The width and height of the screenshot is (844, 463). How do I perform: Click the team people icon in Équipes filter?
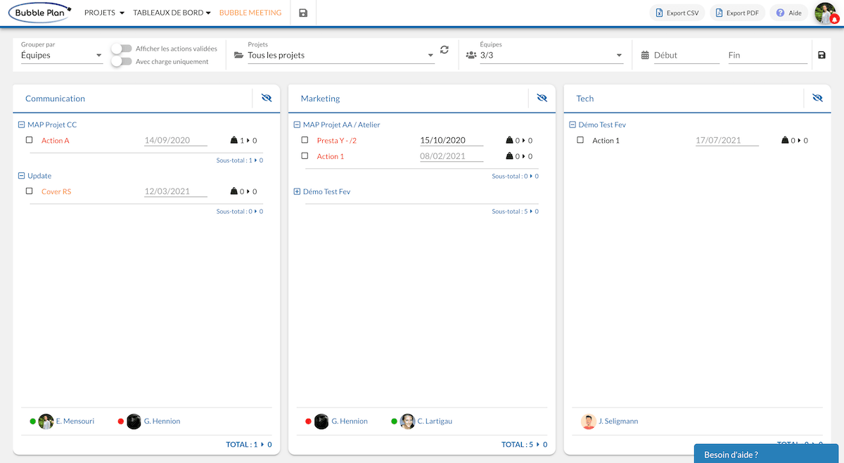[471, 55]
